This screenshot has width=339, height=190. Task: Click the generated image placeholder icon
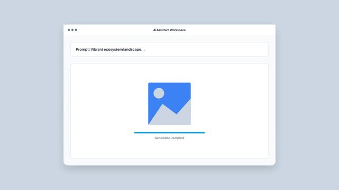pyautogui.click(x=169, y=104)
